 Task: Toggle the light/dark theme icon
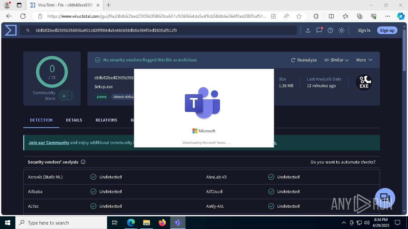pyautogui.click(x=341, y=31)
